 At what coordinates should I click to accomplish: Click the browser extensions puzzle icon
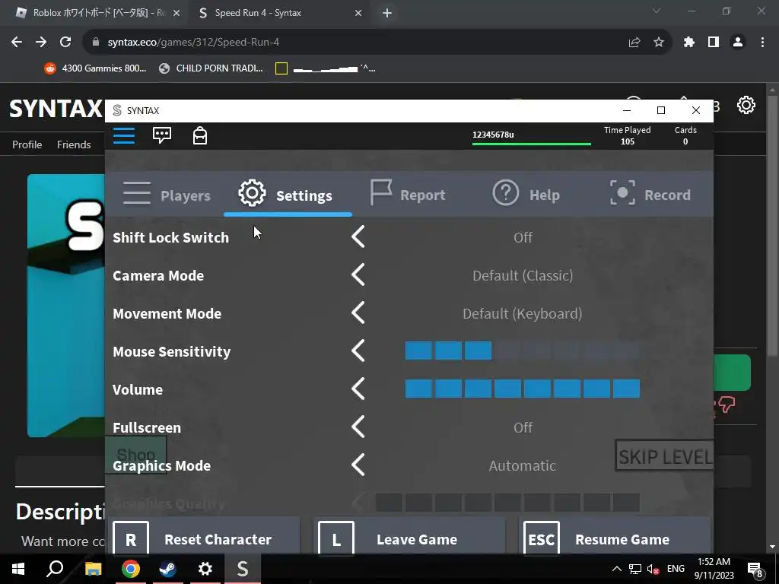(688, 43)
